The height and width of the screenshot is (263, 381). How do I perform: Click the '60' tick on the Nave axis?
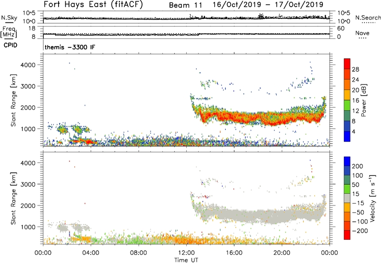point(341,28)
